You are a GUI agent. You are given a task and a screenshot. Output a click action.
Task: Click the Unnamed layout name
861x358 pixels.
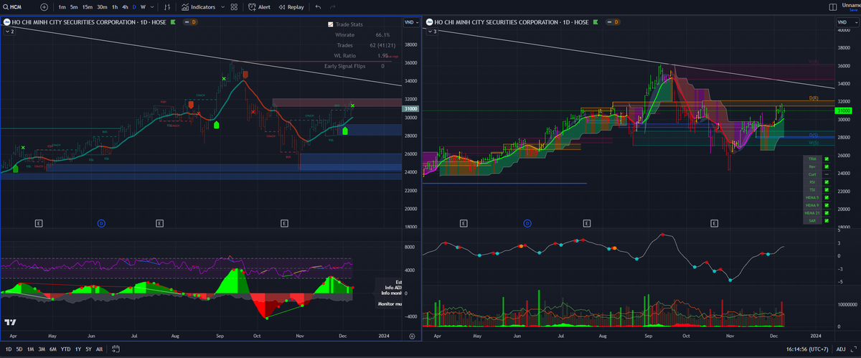coord(851,5)
